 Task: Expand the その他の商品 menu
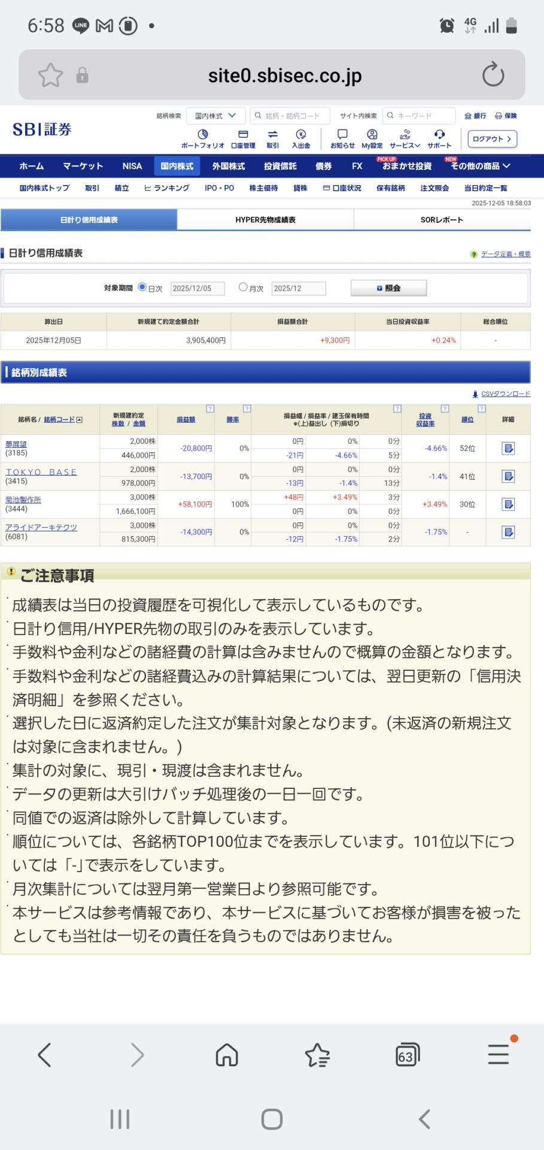tap(480, 166)
